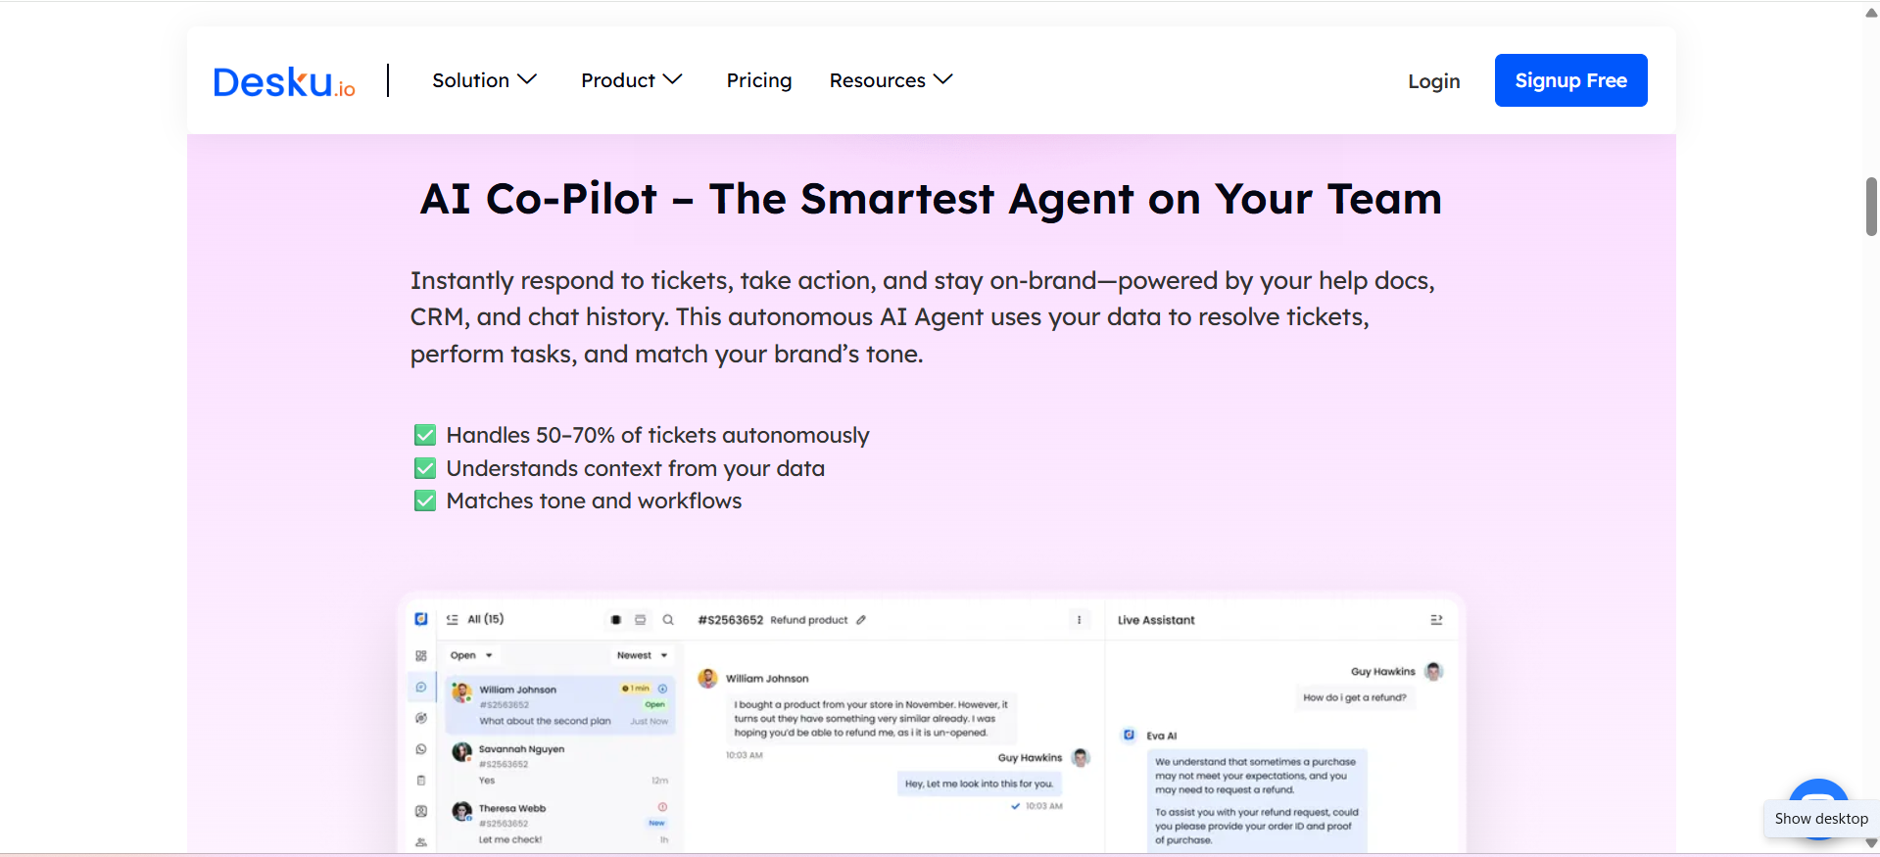Open the contact card icon in the mockup sidebar
The image size is (1880, 857).
click(x=421, y=811)
